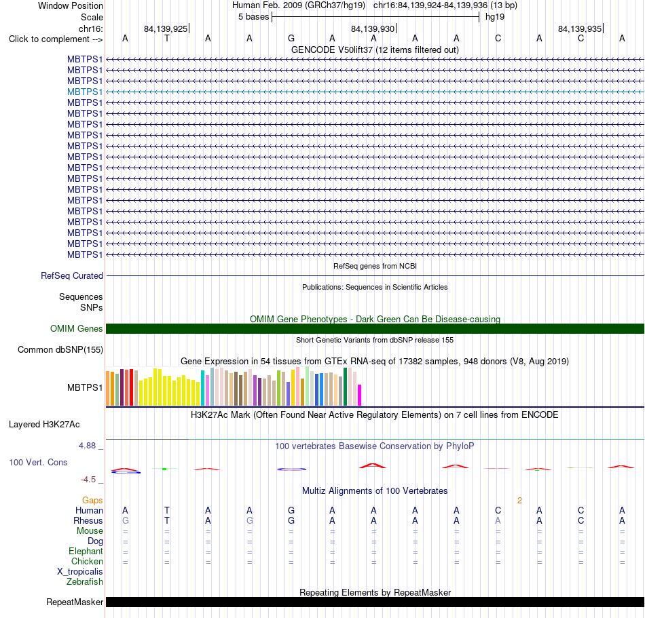Click the 'SNPs' track label
The height and width of the screenshot is (618, 645).
tap(92, 307)
